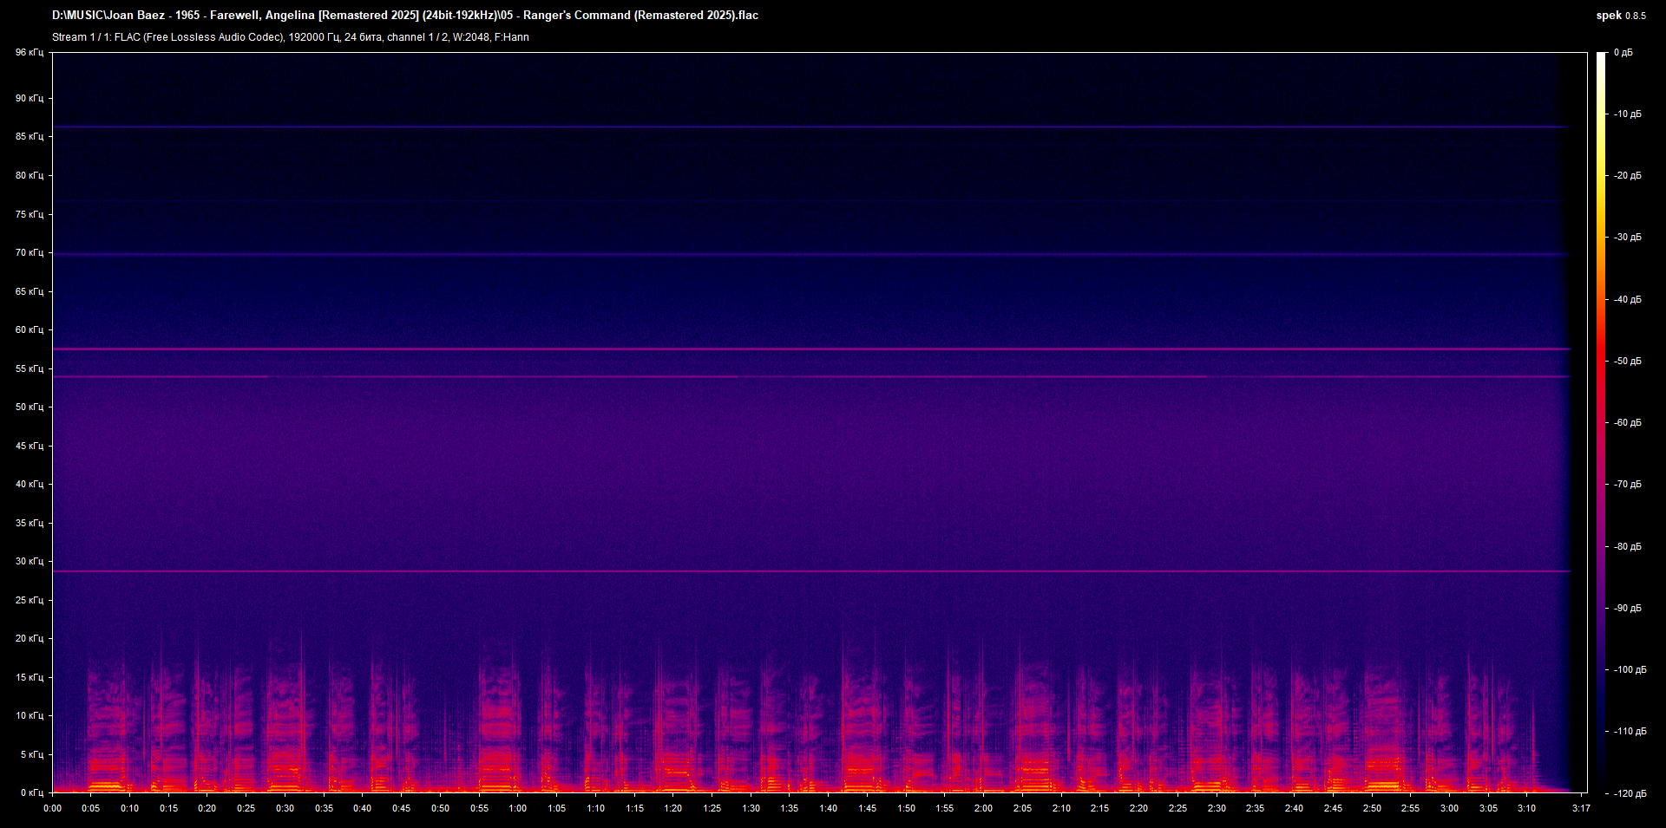The width and height of the screenshot is (1666, 828).
Task: Click the "3:10" time axis label
Action: (x=1526, y=809)
